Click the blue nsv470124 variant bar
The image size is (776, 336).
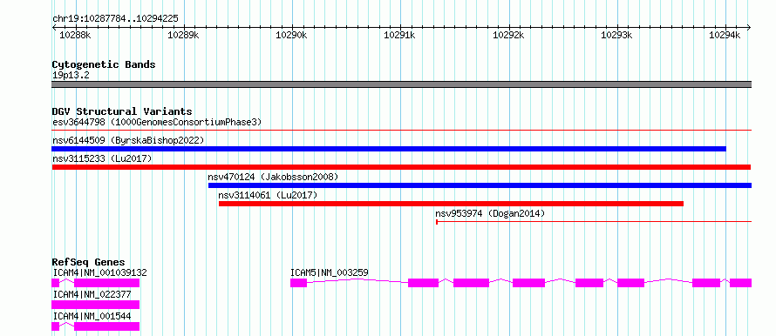pos(480,185)
